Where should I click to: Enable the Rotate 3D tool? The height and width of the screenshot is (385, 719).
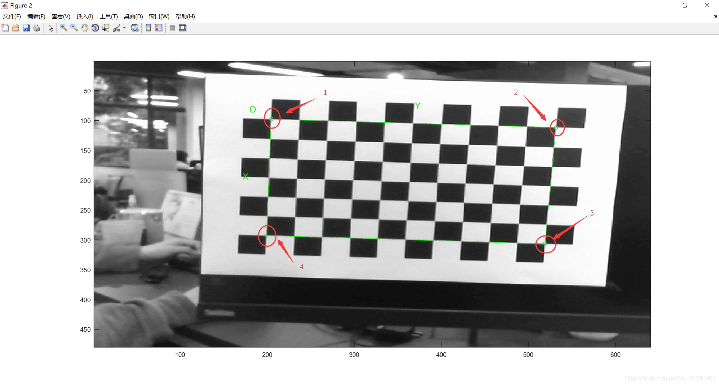tap(95, 28)
